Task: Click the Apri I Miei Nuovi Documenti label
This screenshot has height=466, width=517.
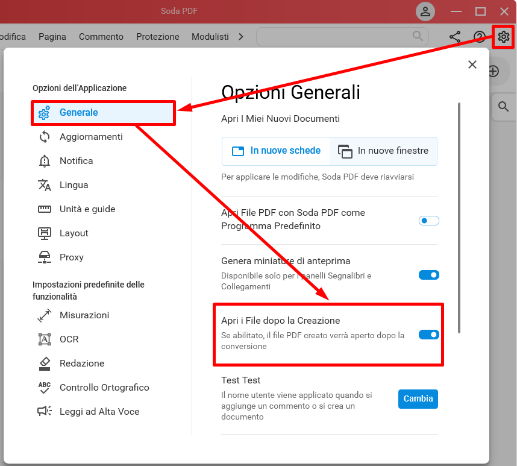Action: coord(280,119)
